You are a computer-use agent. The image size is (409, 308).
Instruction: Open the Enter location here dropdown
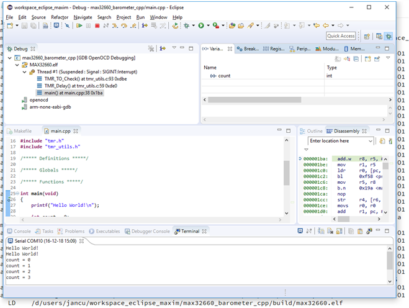[x=369, y=141]
